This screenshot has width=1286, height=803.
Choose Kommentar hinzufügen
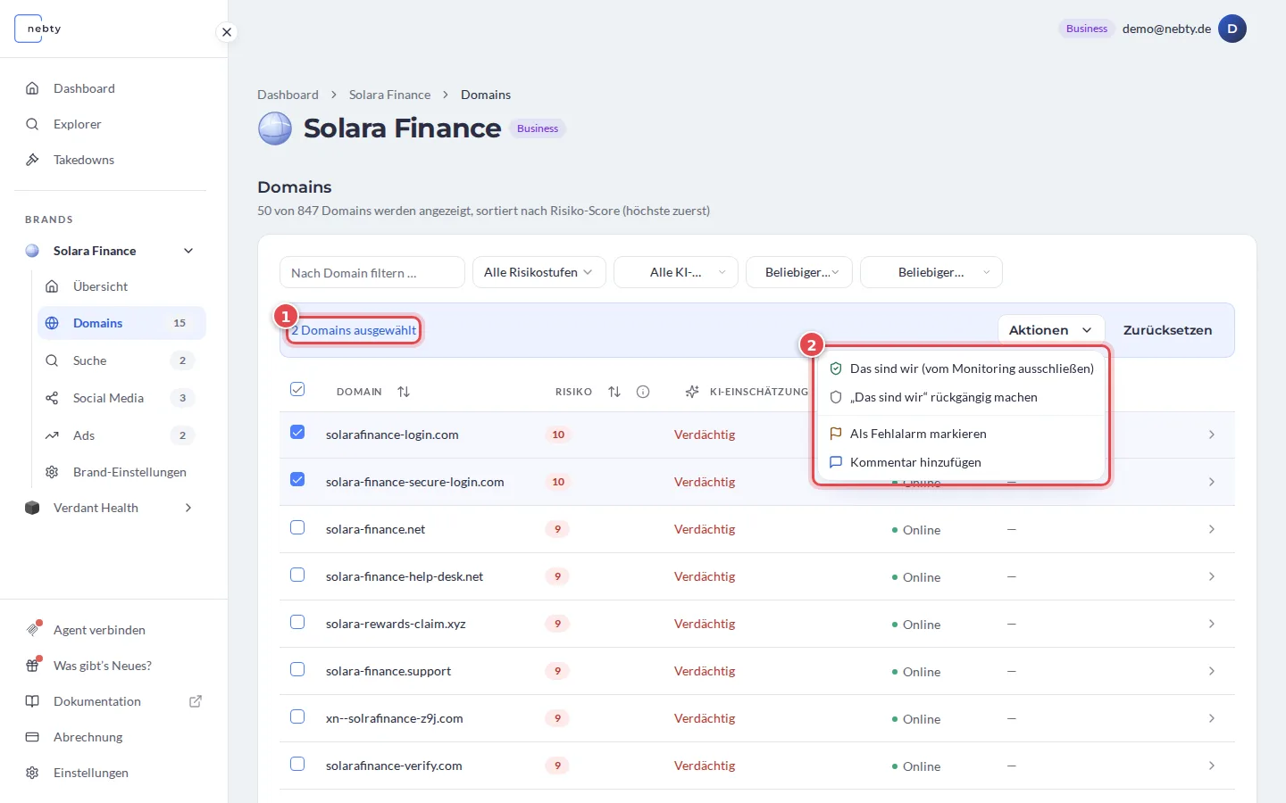[x=962, y=462]
